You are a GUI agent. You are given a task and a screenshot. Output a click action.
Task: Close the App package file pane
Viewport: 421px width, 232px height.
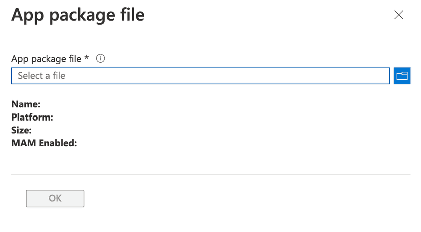coord(399,15)
